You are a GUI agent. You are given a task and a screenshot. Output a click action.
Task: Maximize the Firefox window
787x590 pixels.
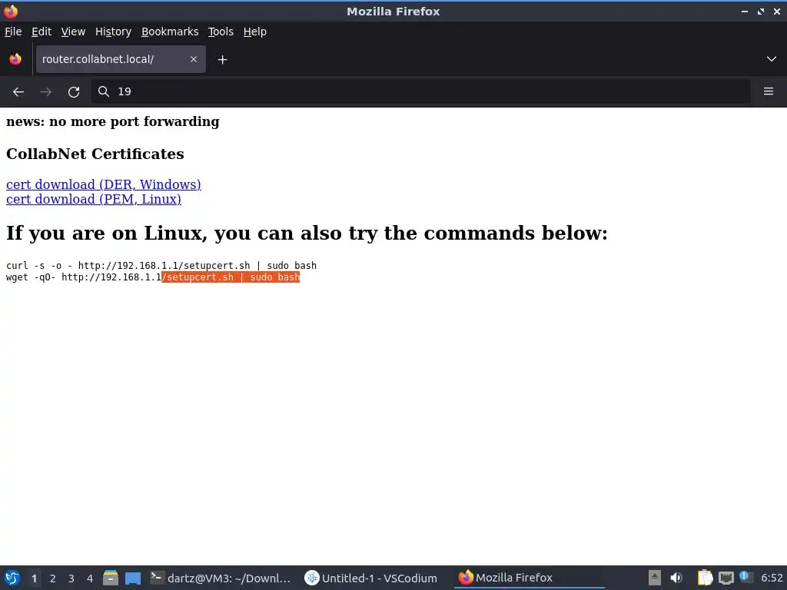[760, 11]
